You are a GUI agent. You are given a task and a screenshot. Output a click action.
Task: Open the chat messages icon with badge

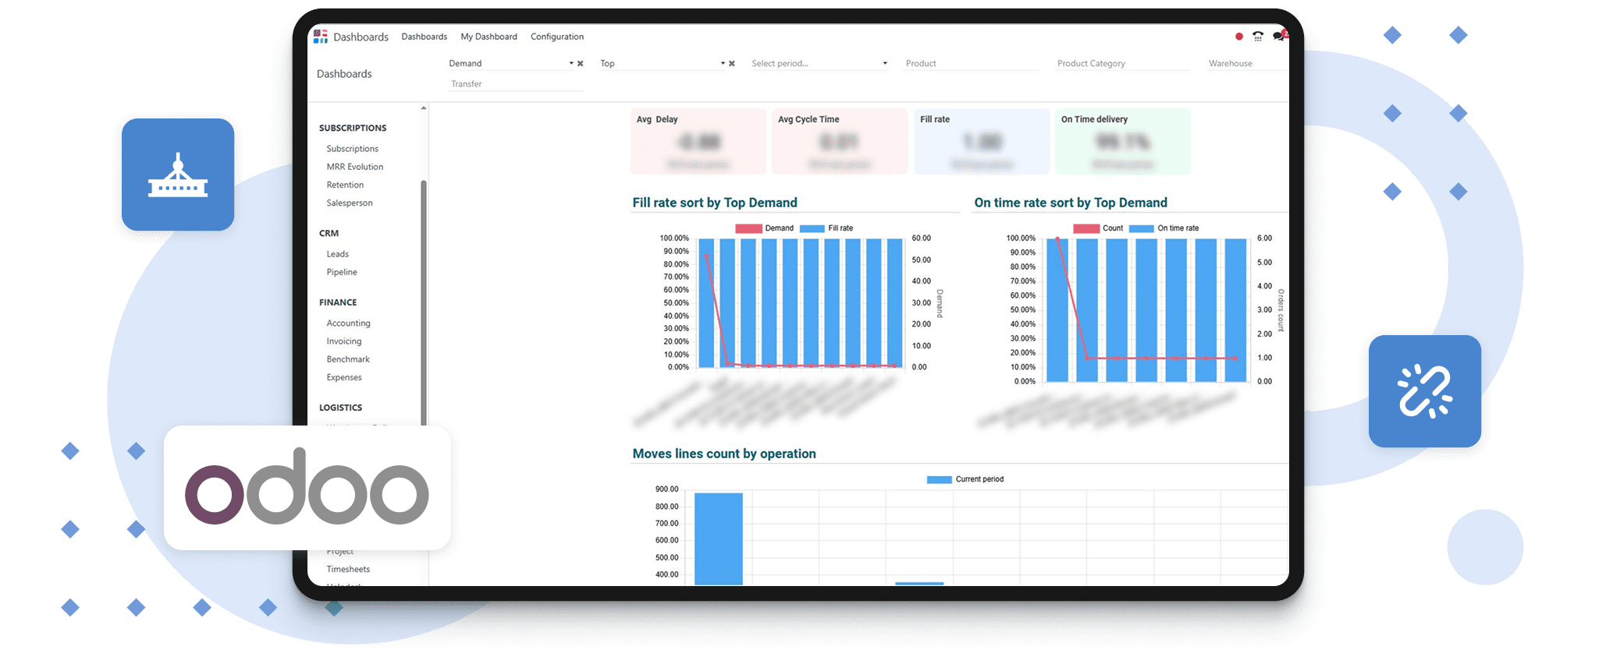pyautogui.click(x=1279, y=36)
